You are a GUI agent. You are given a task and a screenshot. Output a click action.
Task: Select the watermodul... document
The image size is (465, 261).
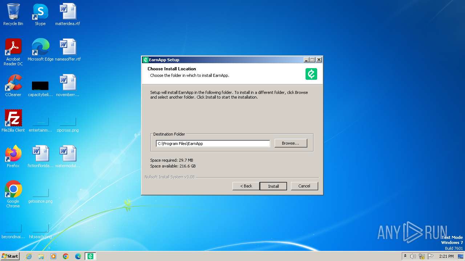coord(68,157)
